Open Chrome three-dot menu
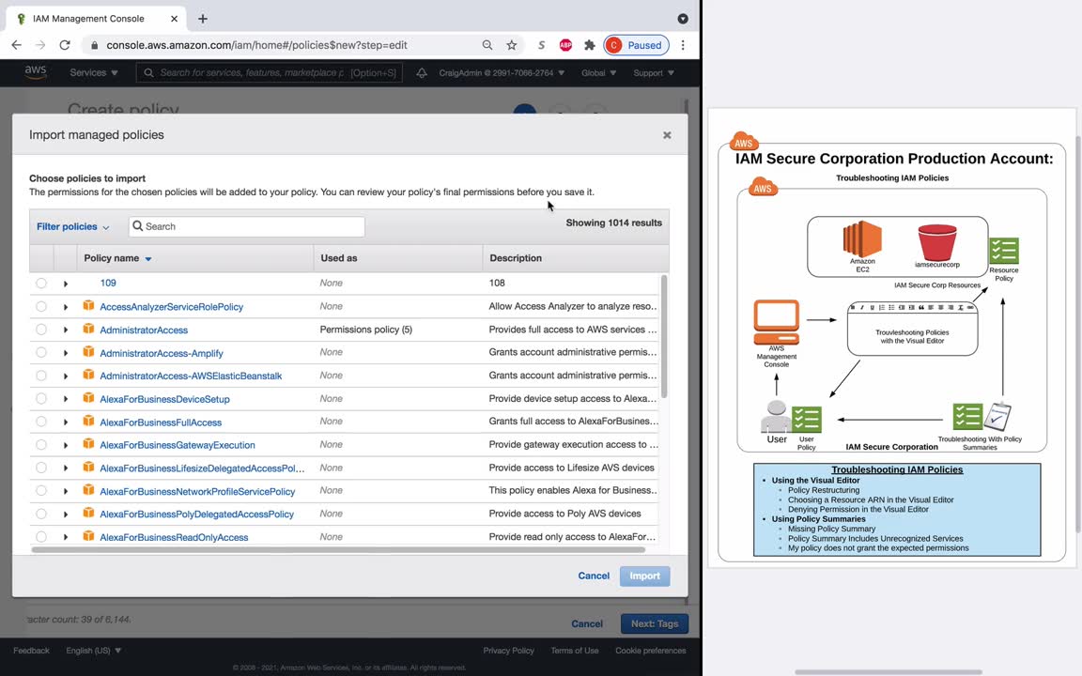Image resolution: width=1082 pixels, height=676 pixels. 683,45
